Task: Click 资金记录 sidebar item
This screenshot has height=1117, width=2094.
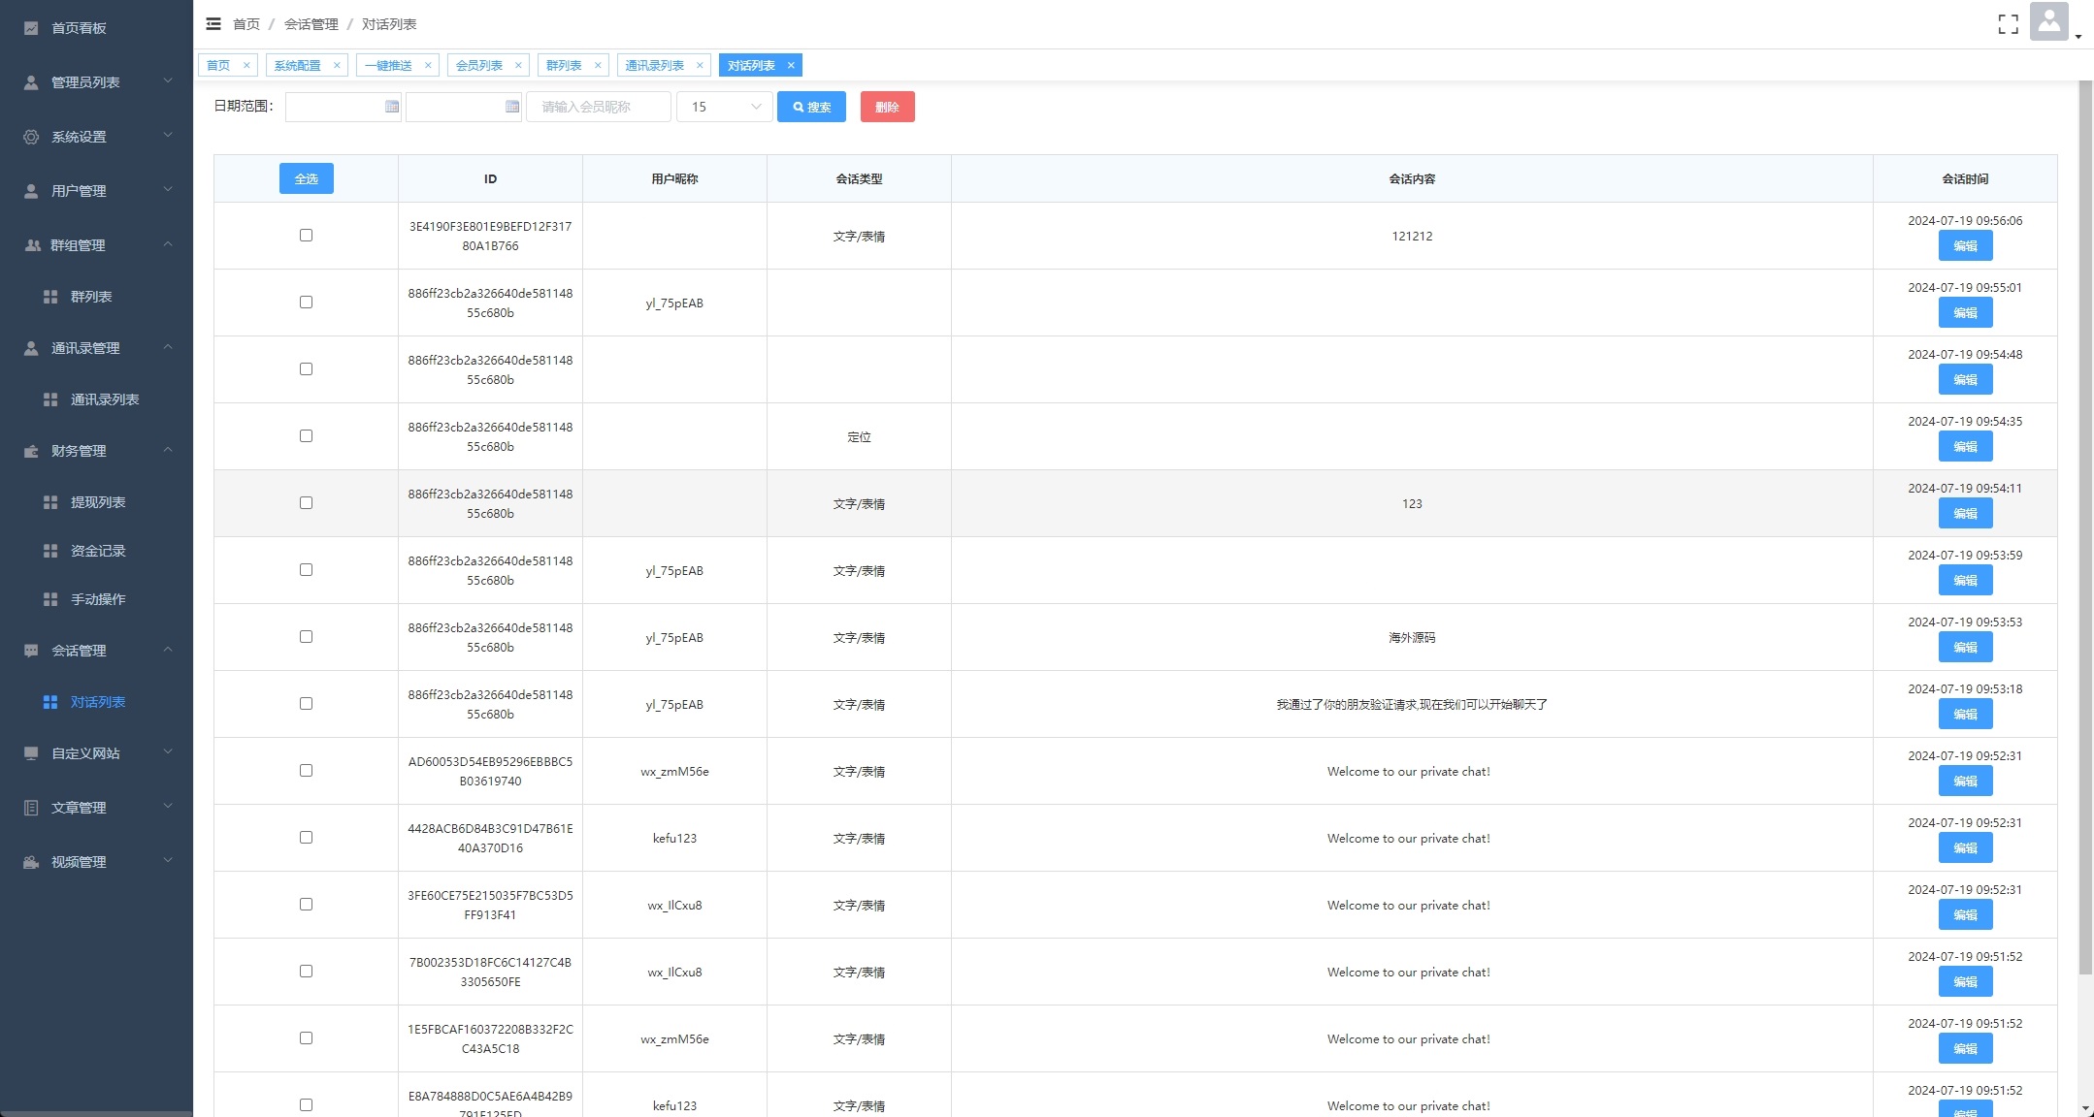Action: point(98,551)
